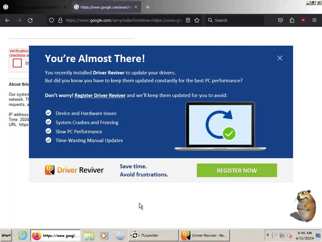Click the round sphere taskbar icon
322x242 pixels.
(120, 236)
